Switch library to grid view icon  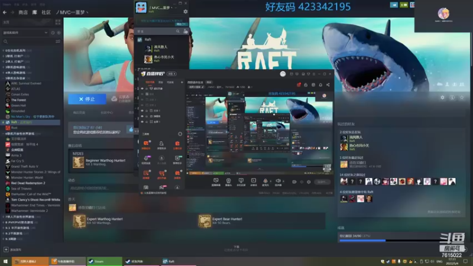point(58,22)
